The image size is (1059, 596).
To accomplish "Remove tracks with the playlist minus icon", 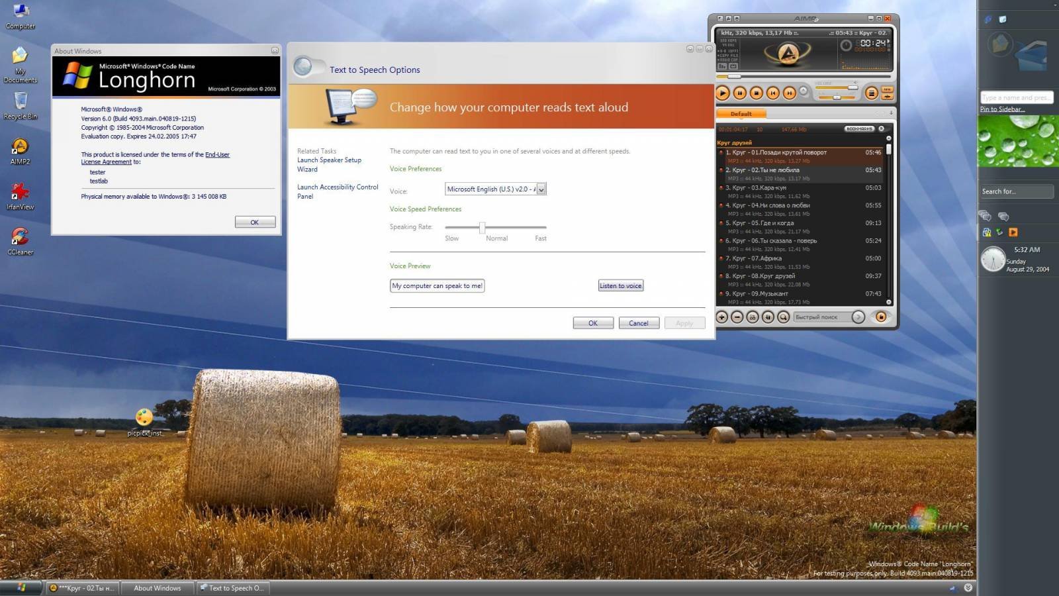I will [x=737, y=317].
